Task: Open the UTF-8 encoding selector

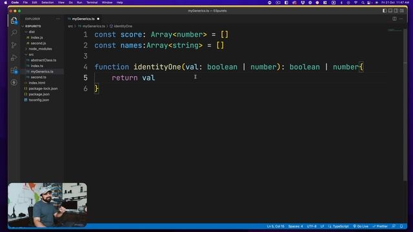Action: (312, 226)
